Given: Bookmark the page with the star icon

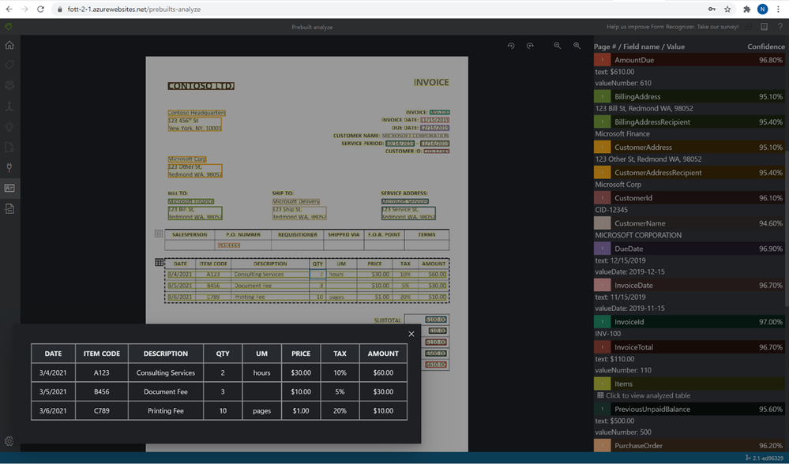Looking at the screenshot, I should tap(727, 9).
